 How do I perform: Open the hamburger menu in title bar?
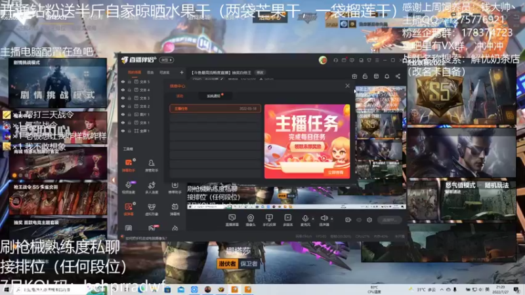pos(377,60)
